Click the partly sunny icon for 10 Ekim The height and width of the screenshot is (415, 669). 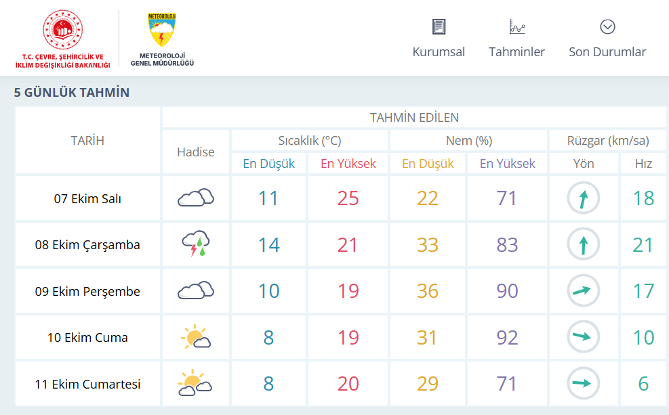(x=196, y=337)
